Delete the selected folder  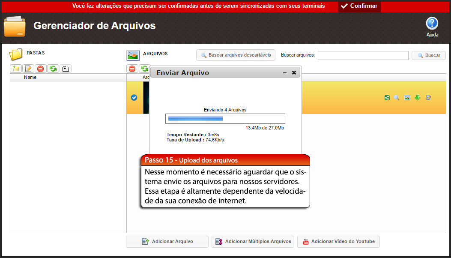40,69
